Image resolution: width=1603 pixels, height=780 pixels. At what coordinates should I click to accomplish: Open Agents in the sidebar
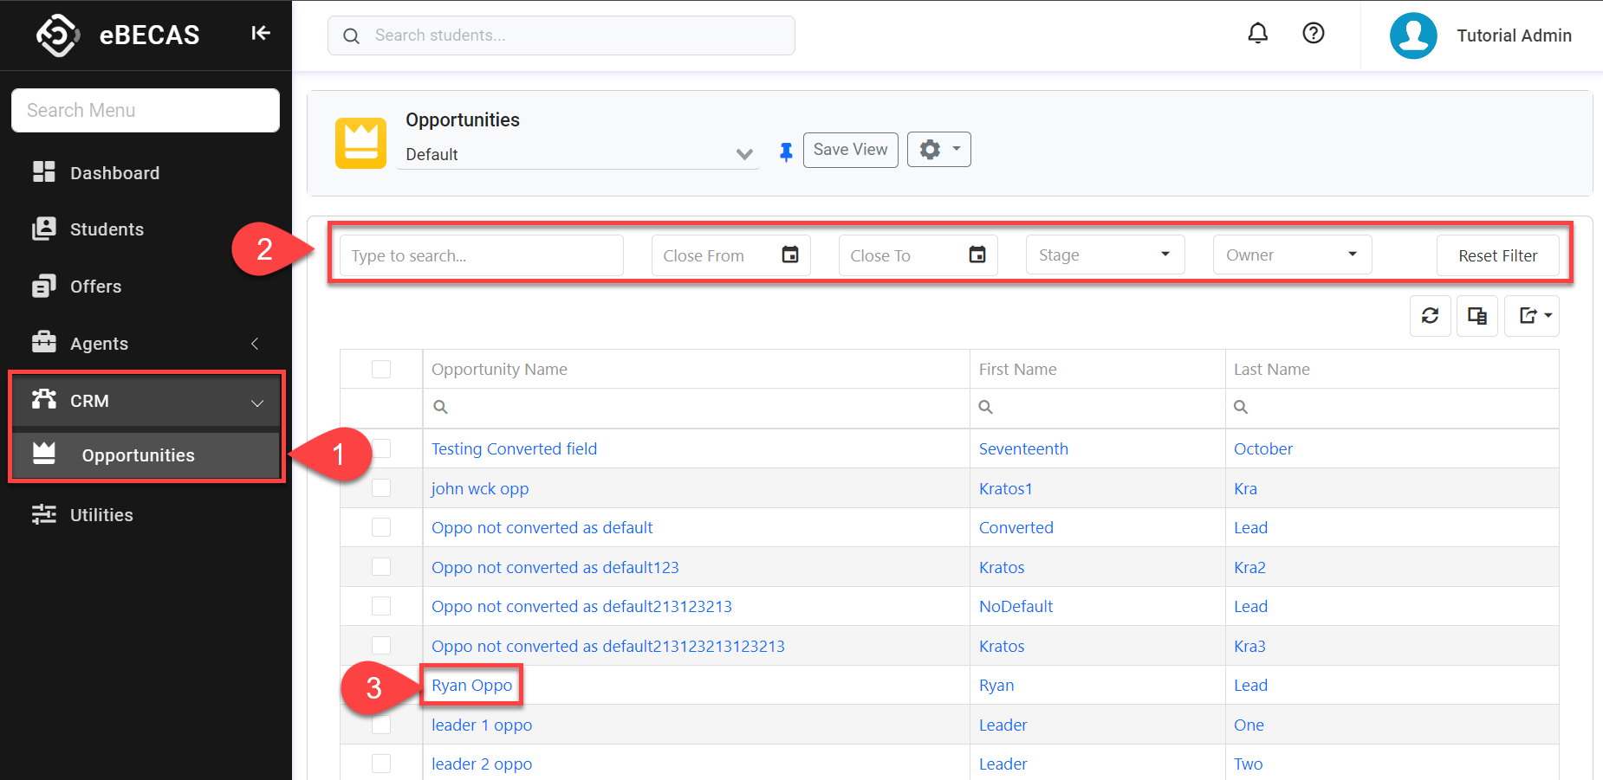pyautogui.click(x=99, y=344)
